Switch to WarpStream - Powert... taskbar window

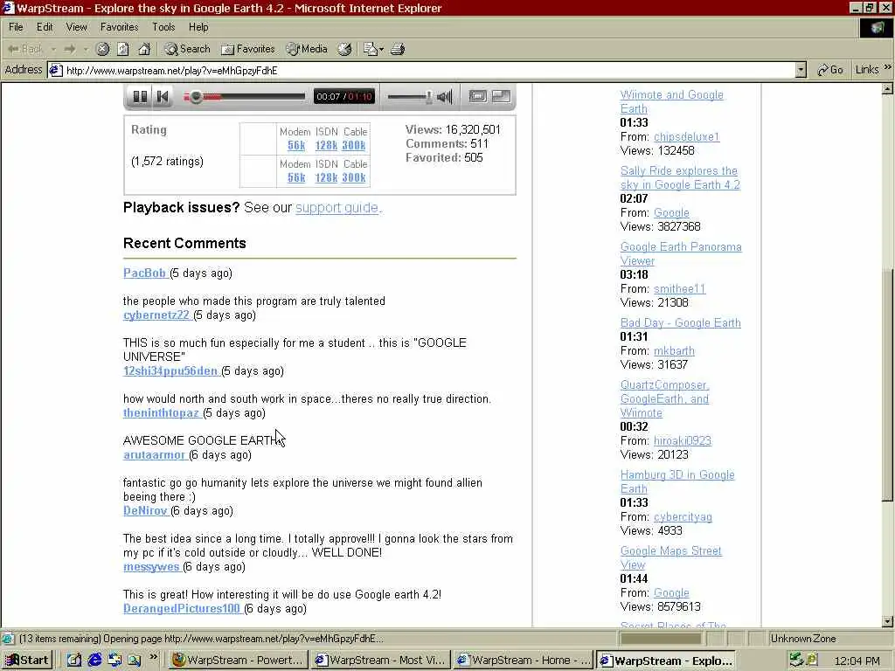click(x=239, y=661)
